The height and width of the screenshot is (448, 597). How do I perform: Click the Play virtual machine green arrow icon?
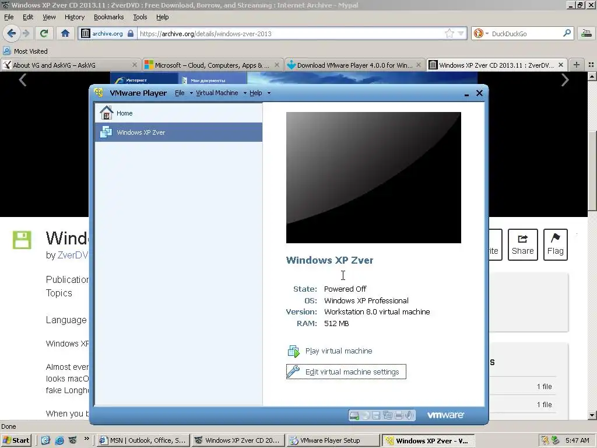pos(294,351)
